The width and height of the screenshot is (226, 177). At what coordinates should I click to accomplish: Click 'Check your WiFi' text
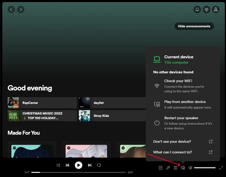178,81
